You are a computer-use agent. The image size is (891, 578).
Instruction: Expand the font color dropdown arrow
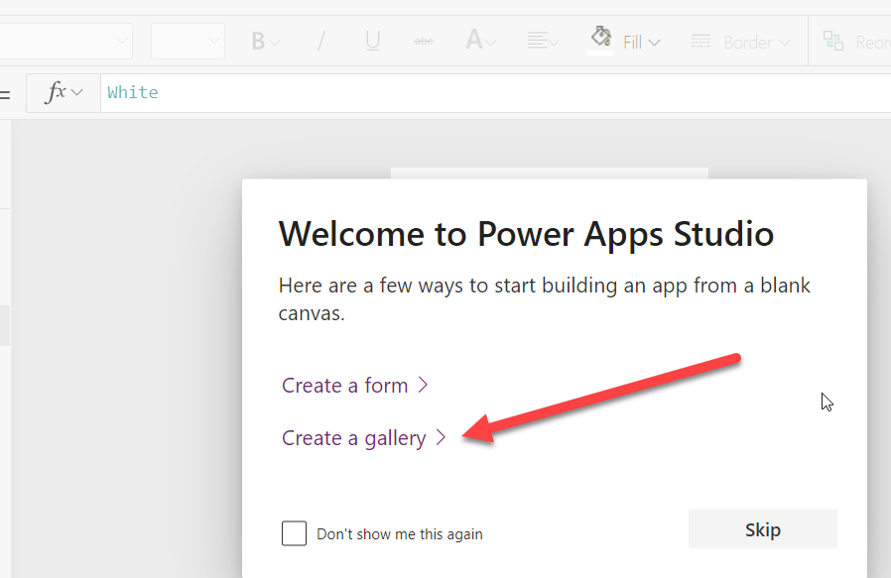coord(489,41)
